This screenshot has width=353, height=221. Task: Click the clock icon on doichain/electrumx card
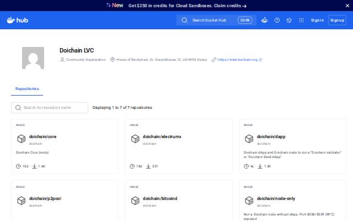point(132,166)
